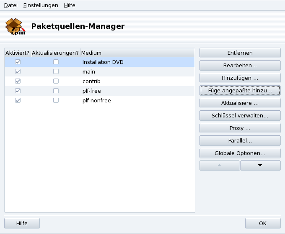Confirm with the OK button
285x234 pixels.
(x=263, y=224)
